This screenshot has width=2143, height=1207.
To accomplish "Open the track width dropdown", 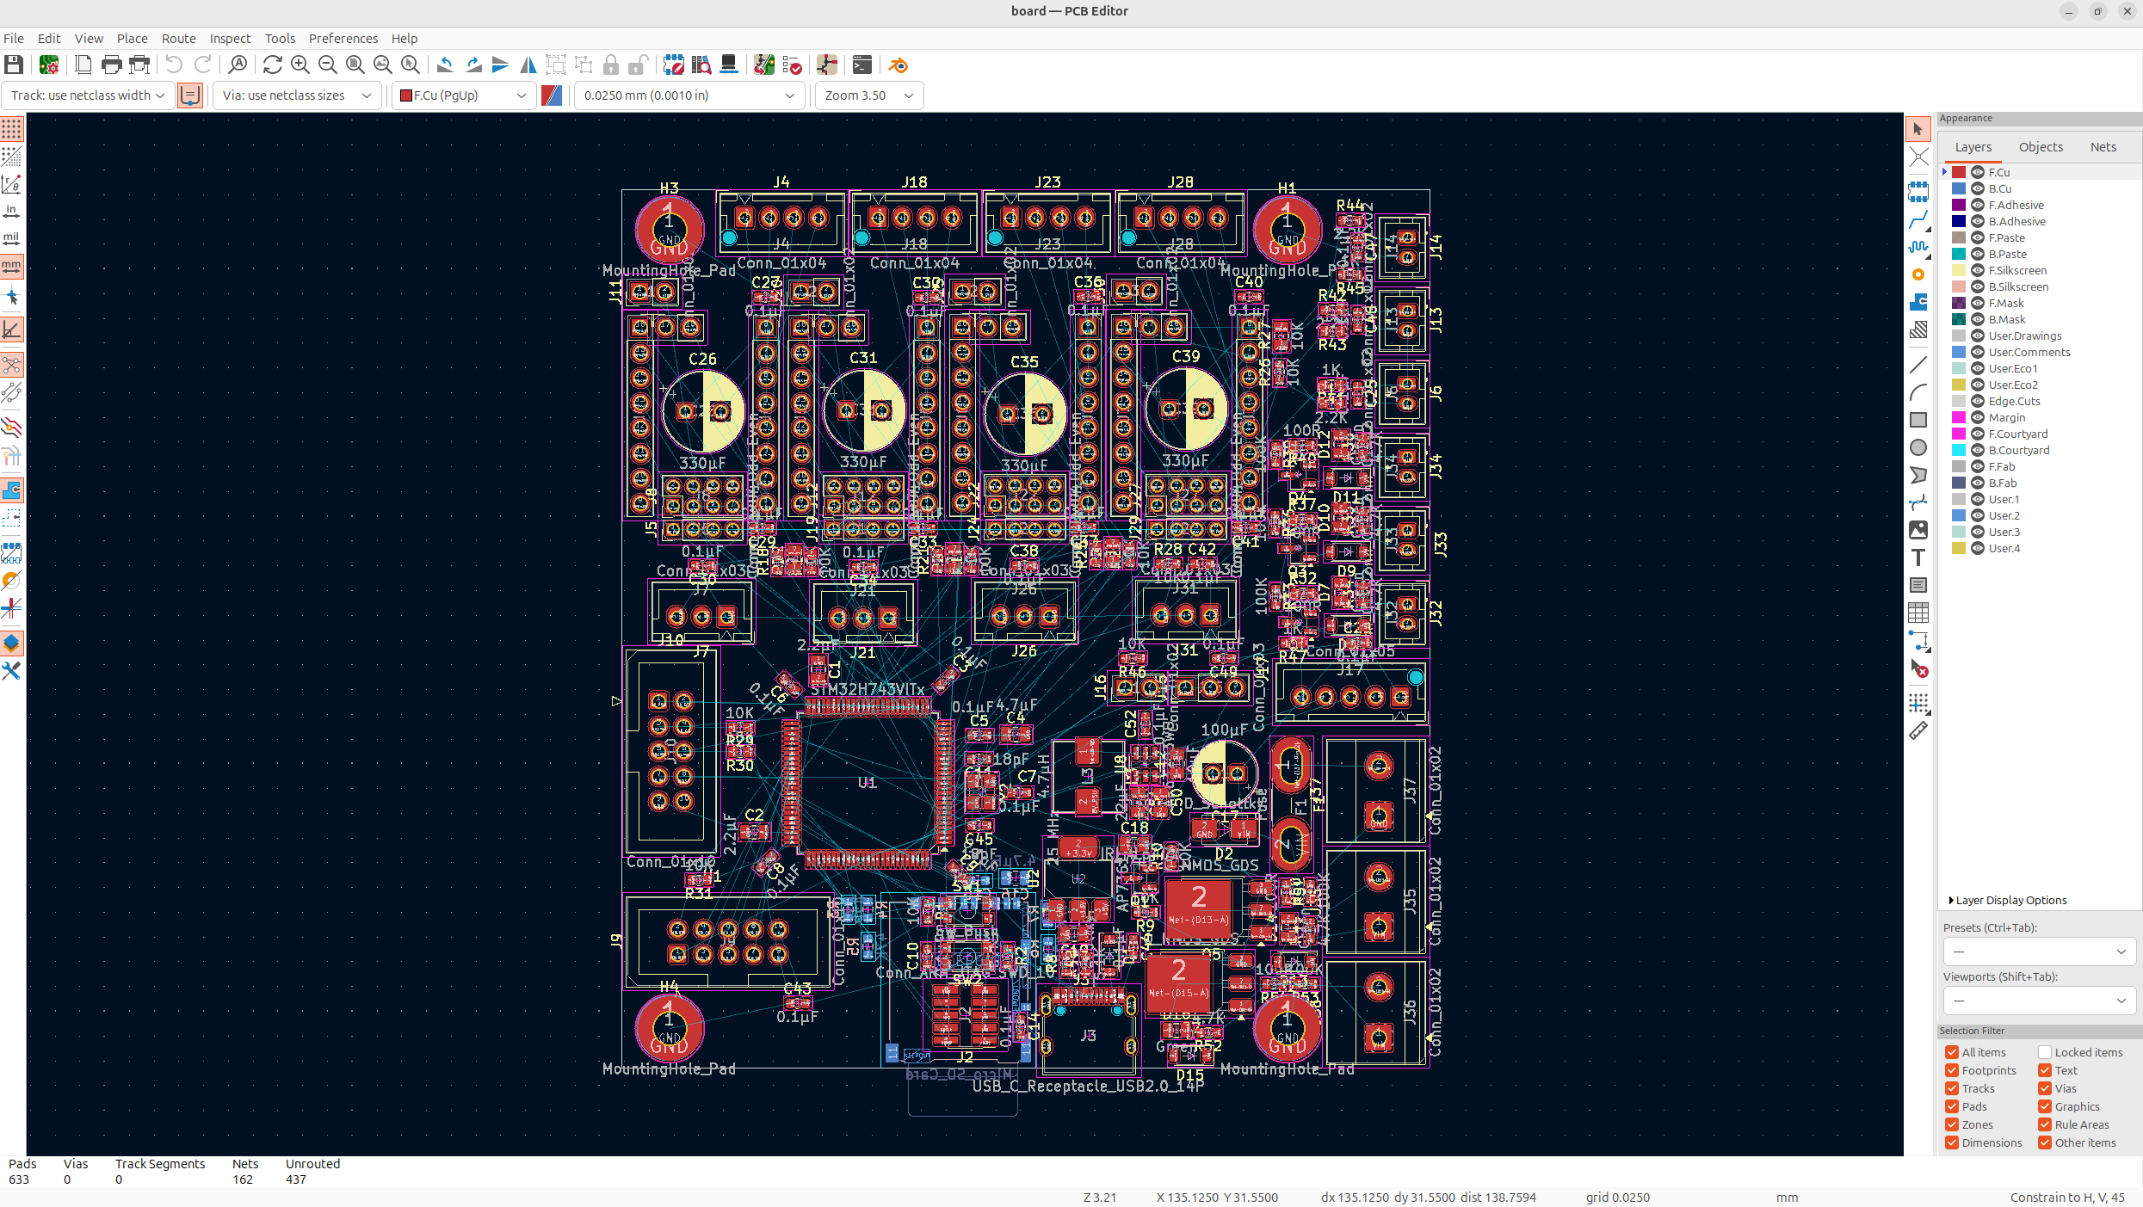I will 88,95.
